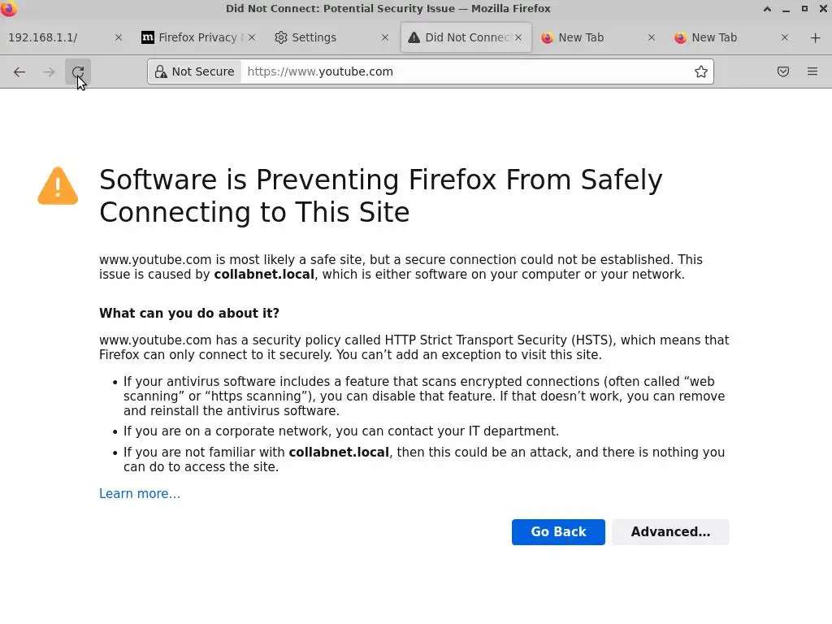Open the Firefox hamburger application menu
This screenshot has width=832, height=624.
click(812, 71)
